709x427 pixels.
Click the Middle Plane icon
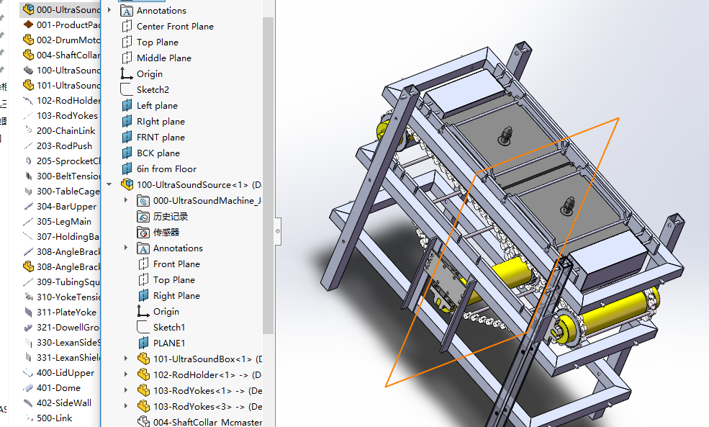[x=127, y=58]
